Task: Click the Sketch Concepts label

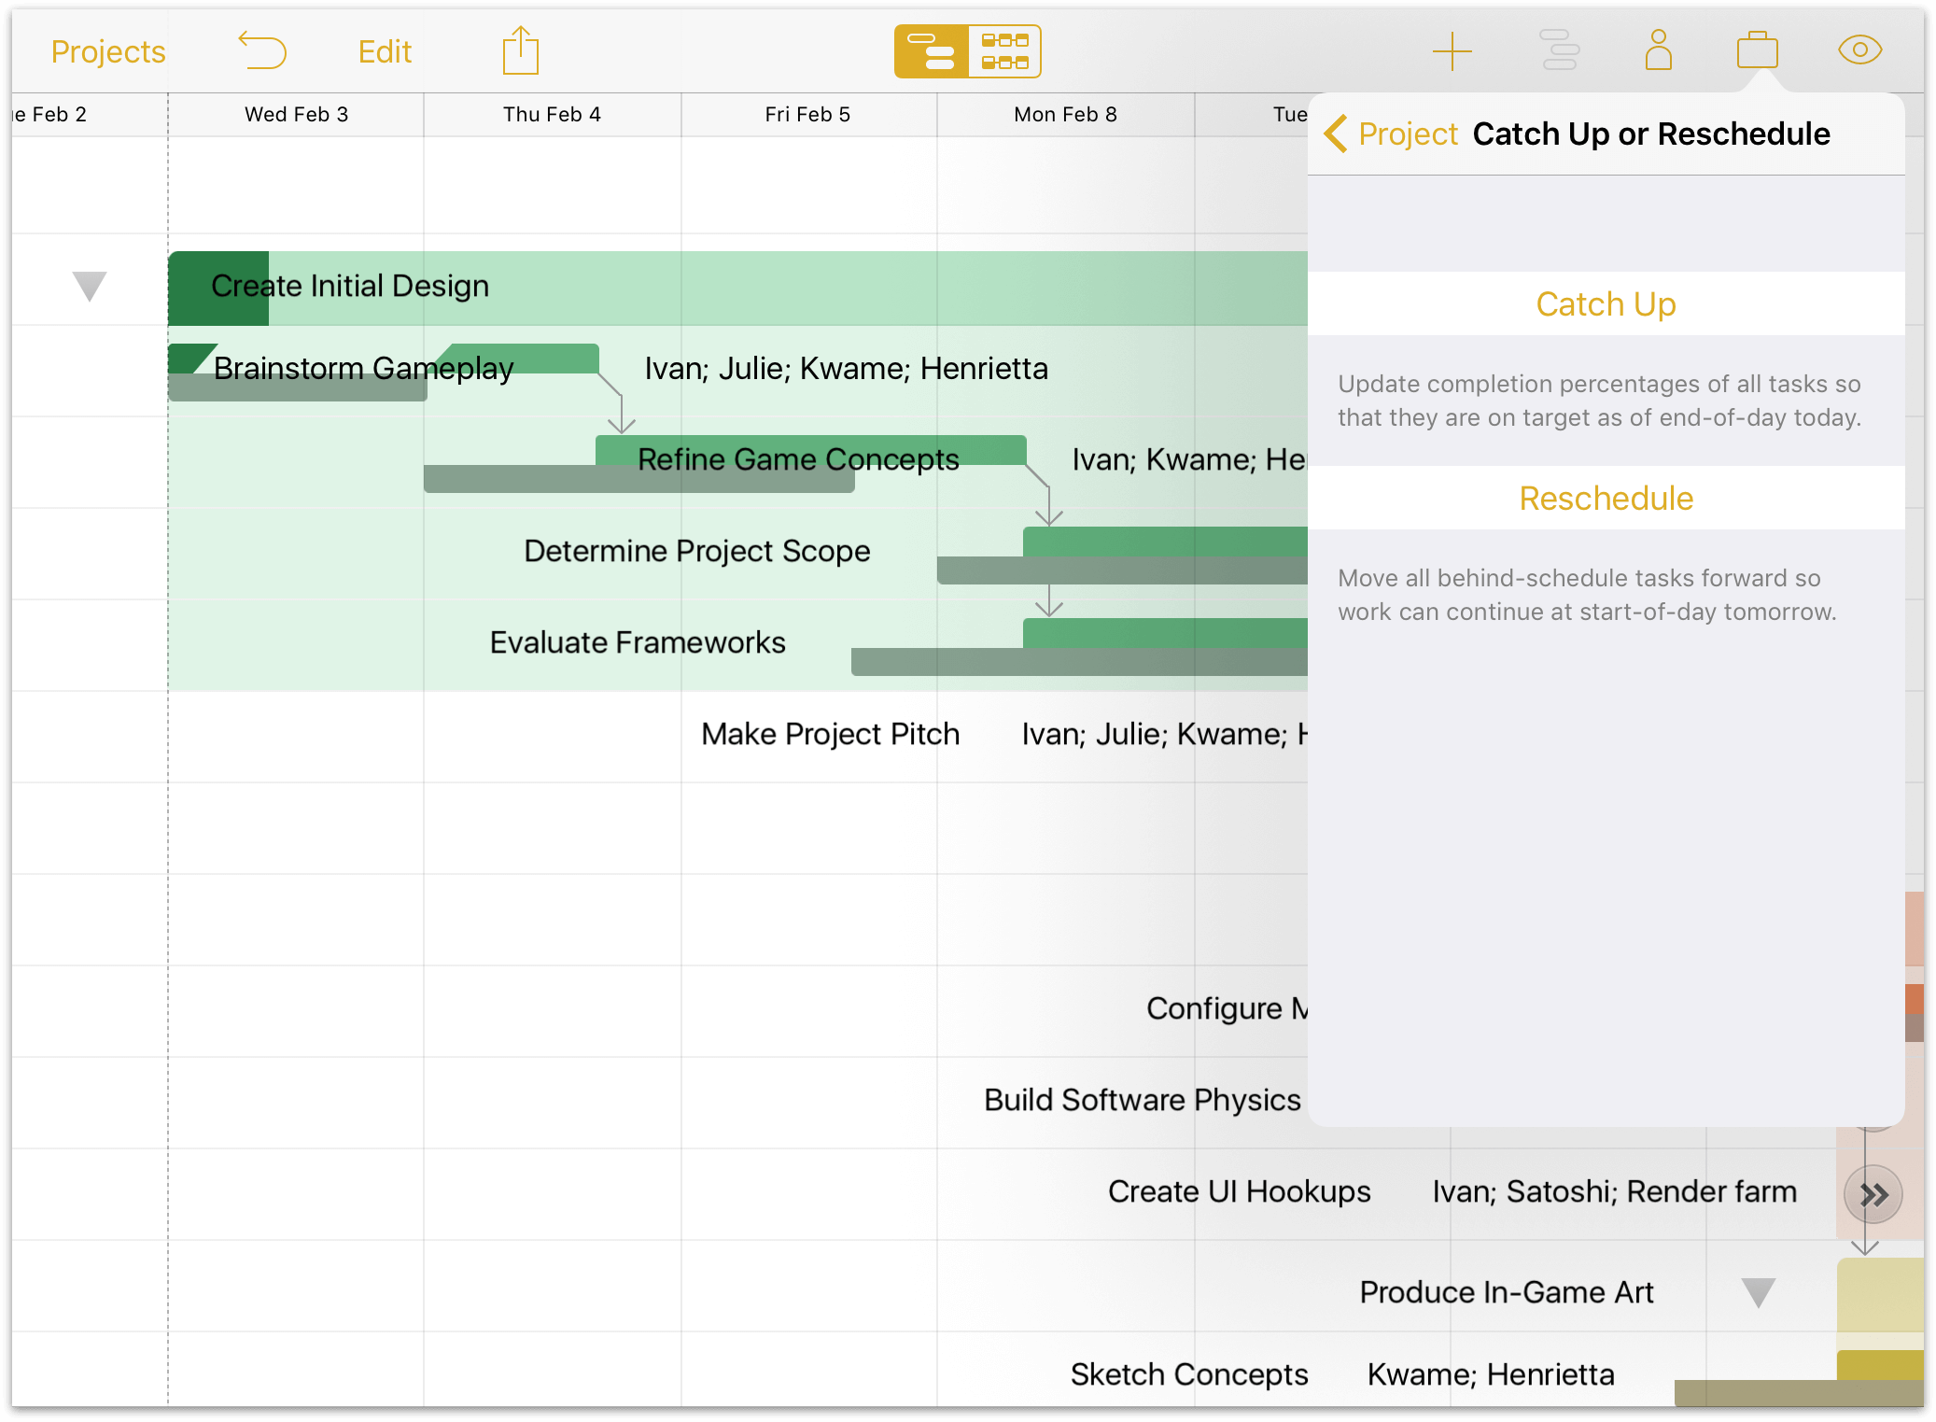Action: pos(1188,1374)
